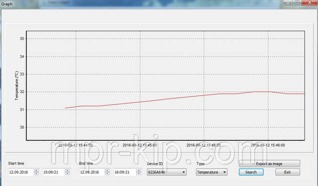The height and width of the screenshot is (186, 318).
Task: Decrement the End time date spinner
Action: click(x=107, y=174)
